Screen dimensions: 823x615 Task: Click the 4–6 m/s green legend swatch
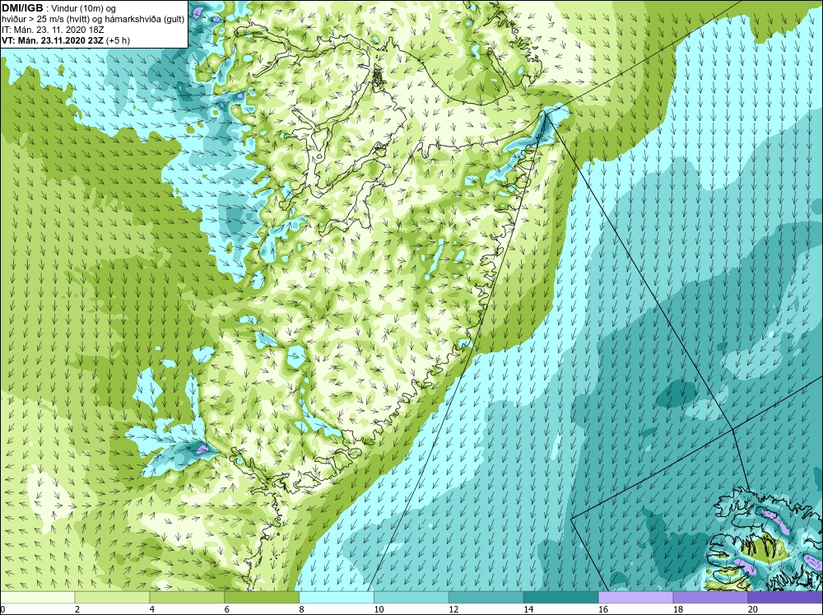pos(187,597)
